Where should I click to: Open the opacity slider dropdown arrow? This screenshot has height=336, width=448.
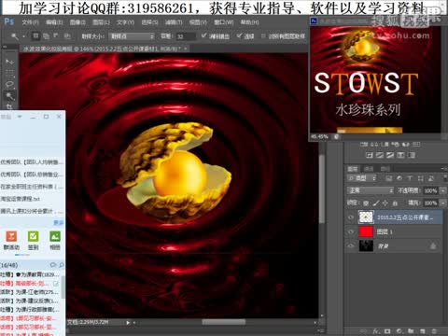click(x=443, y=190)
